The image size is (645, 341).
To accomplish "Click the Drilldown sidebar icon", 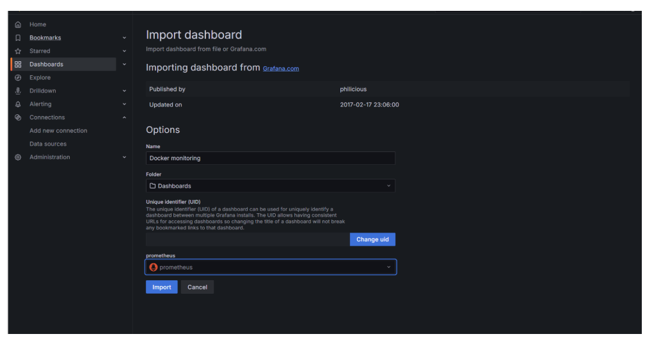I will point(18,91).
